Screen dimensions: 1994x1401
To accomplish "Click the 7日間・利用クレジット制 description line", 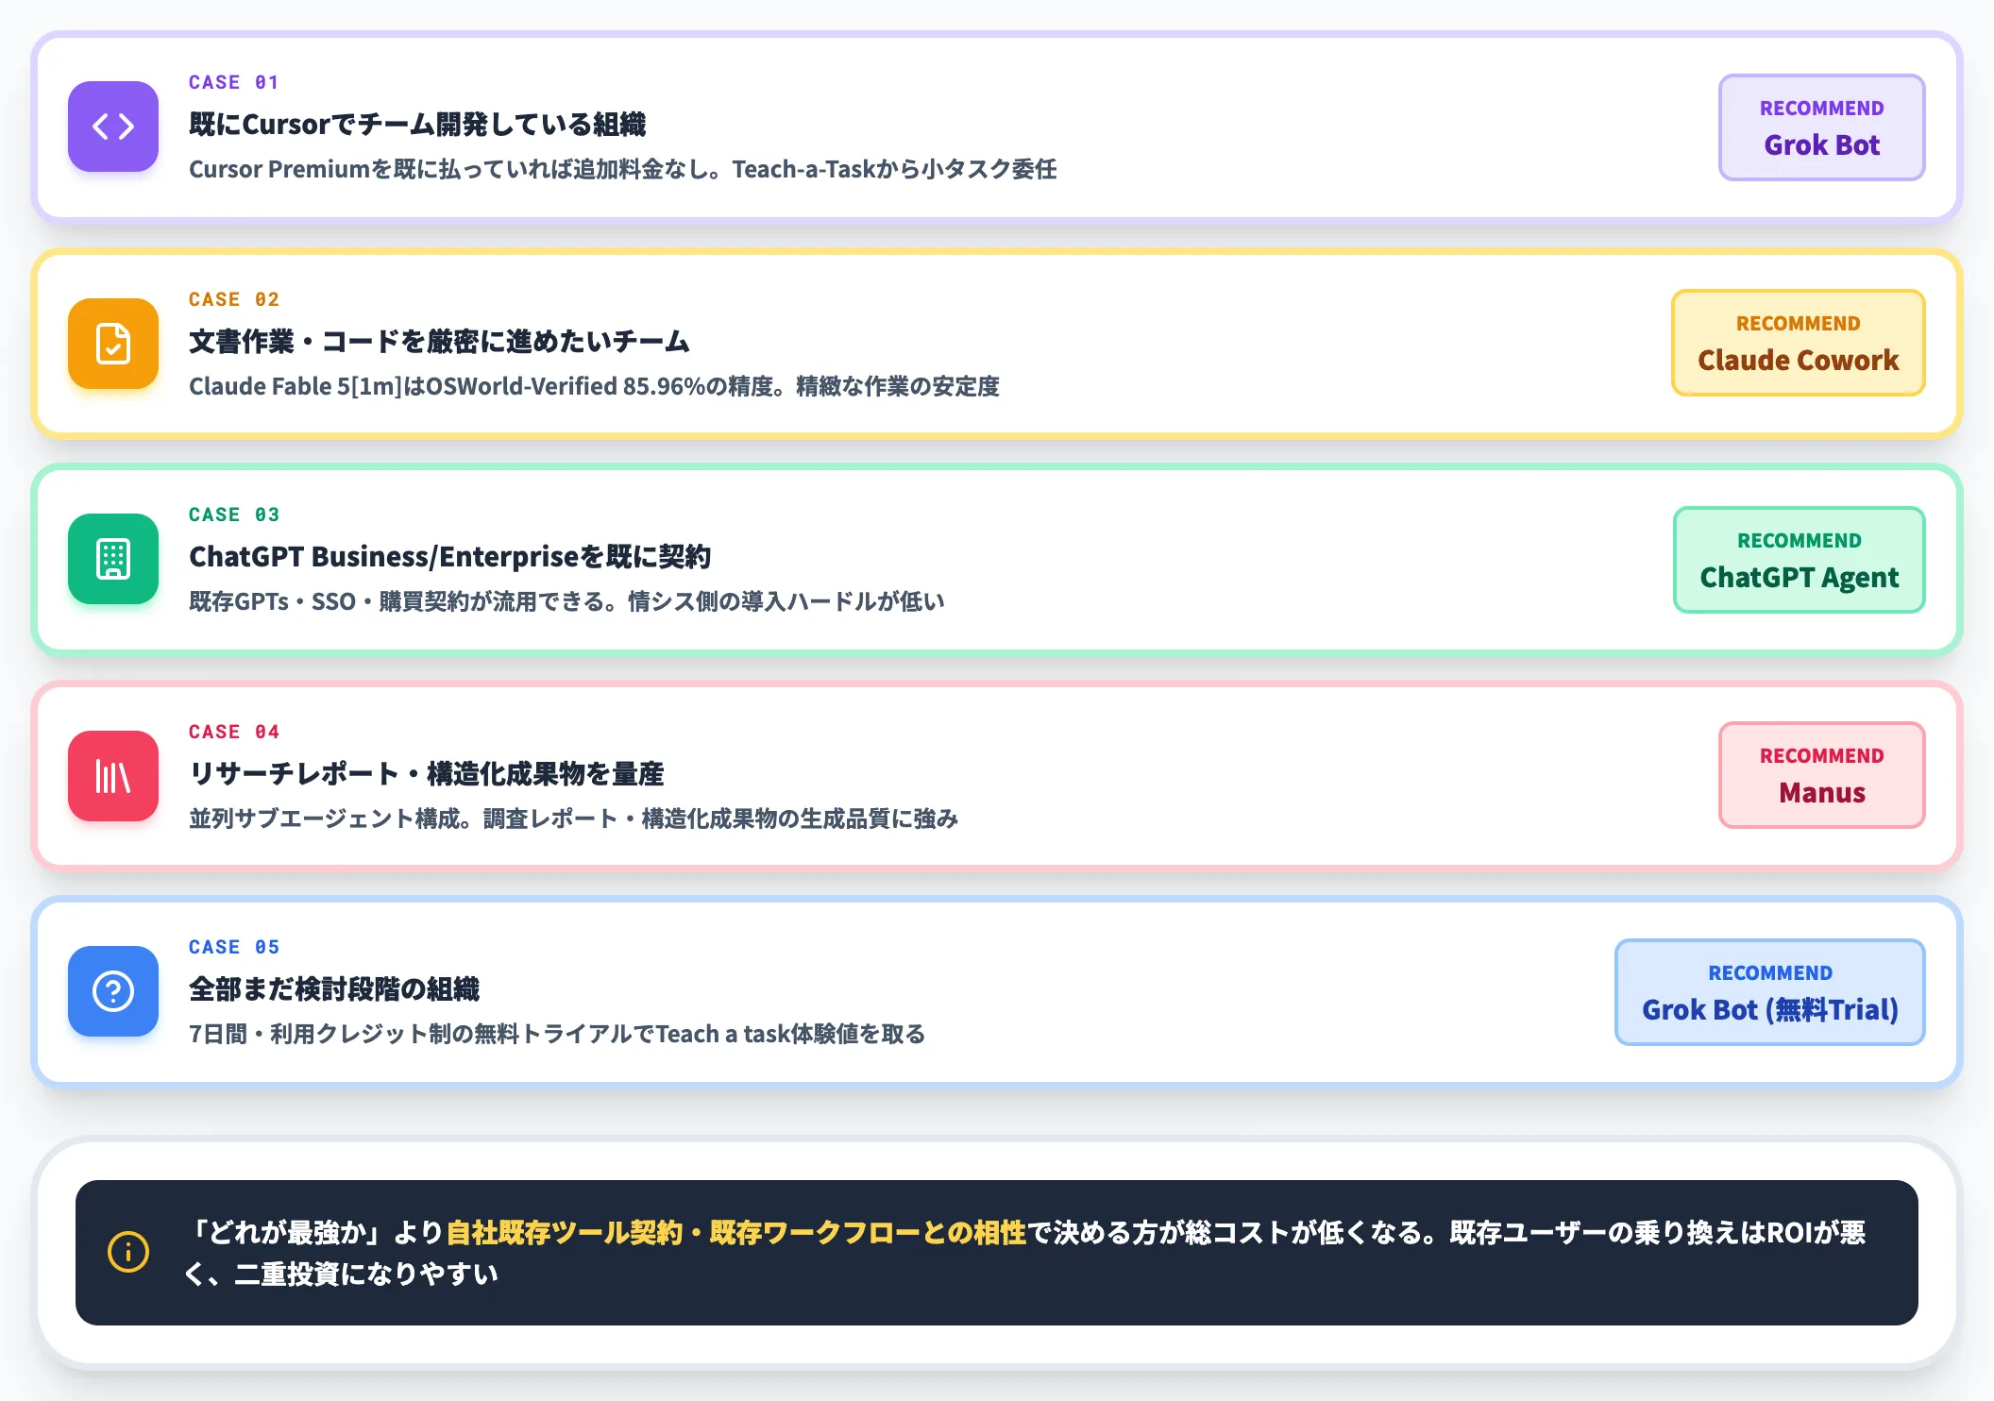I will (x=557, y=1034).
